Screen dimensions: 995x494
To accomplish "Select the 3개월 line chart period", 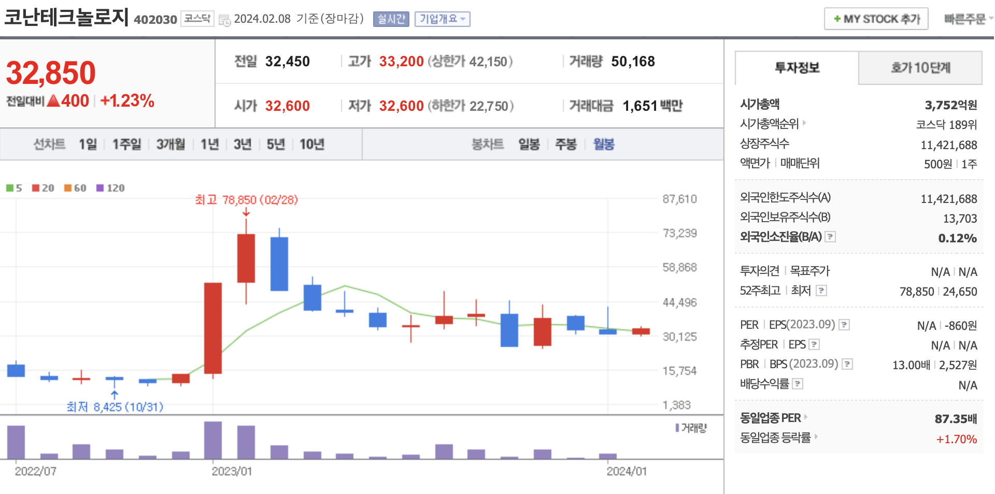I will click(x=171, y=144).
